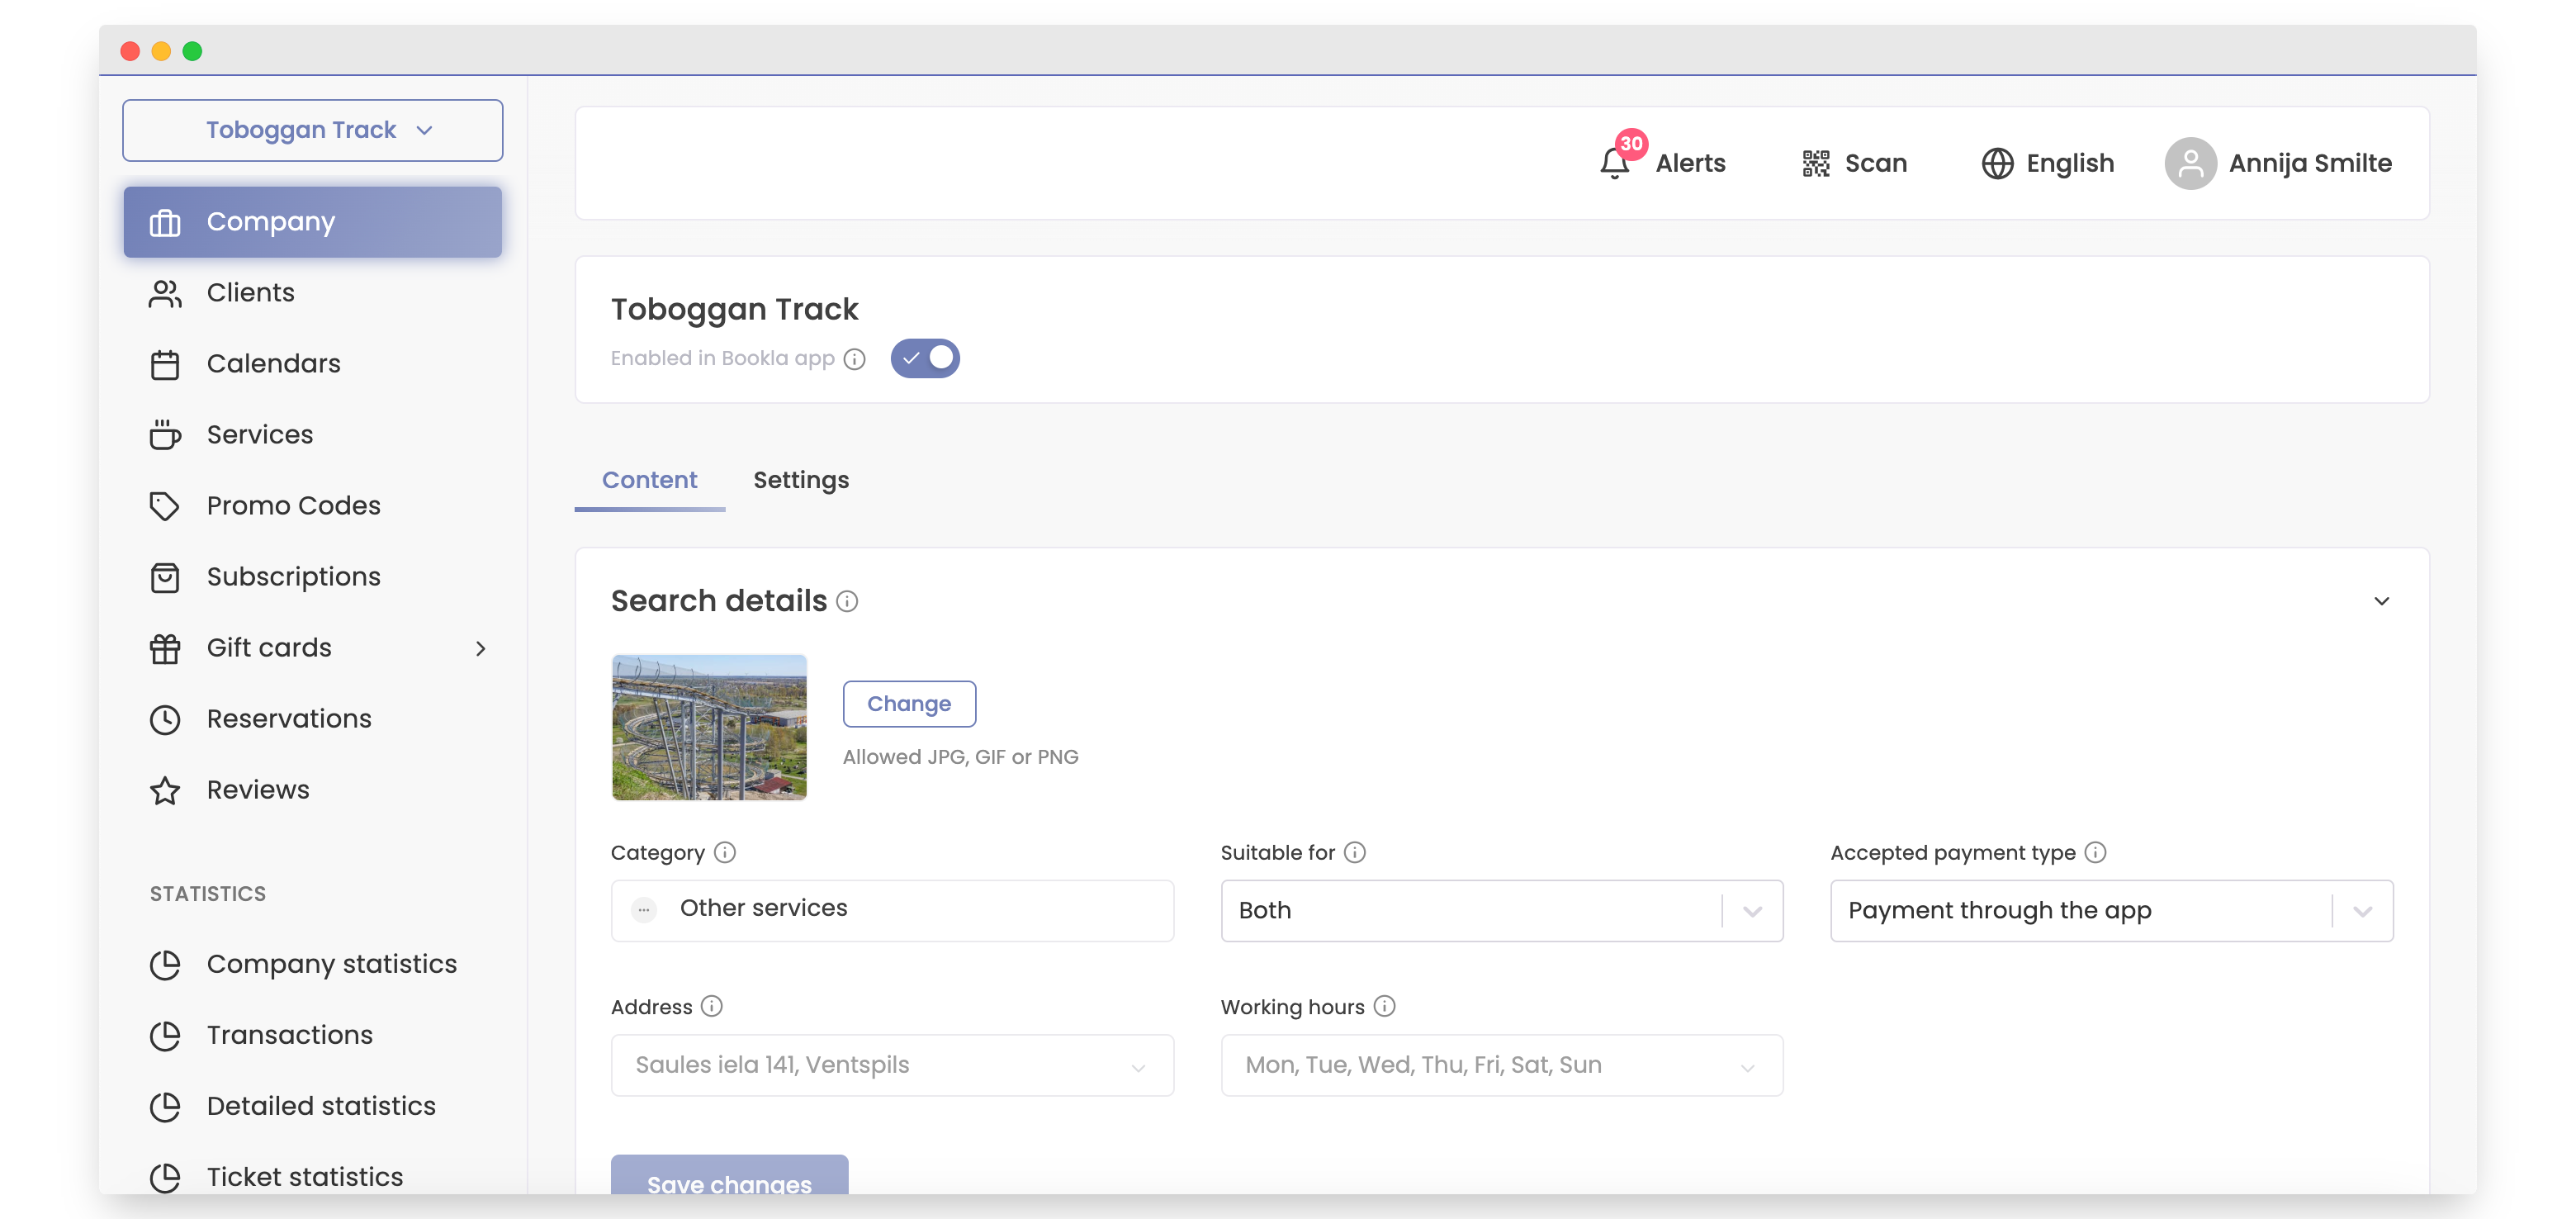
Task: Click the info icon next to Search details
Action: [847, 601]
